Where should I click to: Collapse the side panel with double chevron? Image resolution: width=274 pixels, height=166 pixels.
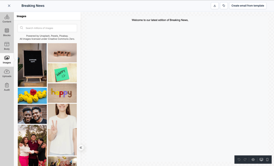[x=81, y=148]
